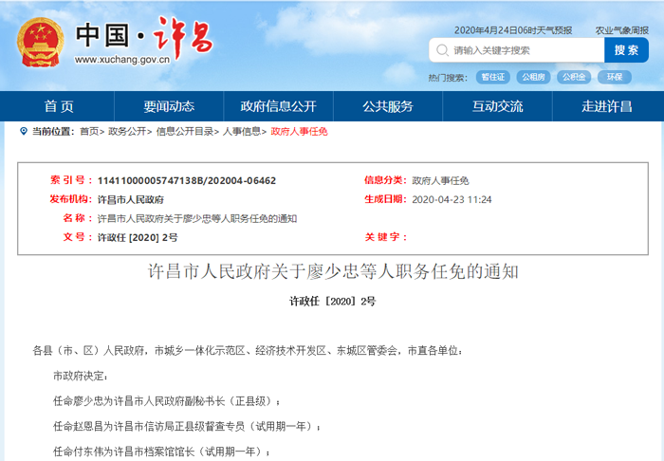Open the 首页 navigation menu
Image resolution: width=664 pixels, height=461 pixels.
pos(59,106)
